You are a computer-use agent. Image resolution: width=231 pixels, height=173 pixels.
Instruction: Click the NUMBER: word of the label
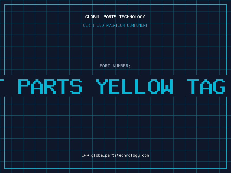pyautogui.click(x=122, y=66)
